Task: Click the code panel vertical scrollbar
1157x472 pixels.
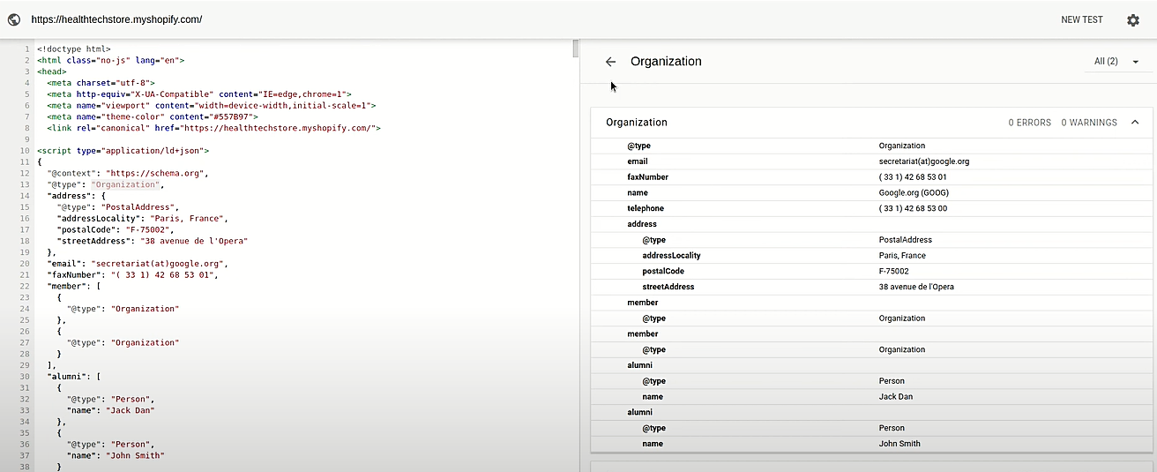Action: [576, 48]
